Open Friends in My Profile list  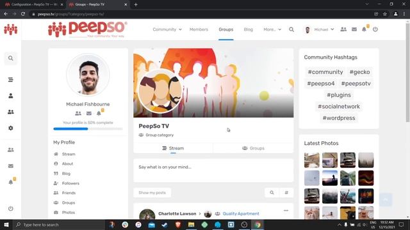(x=69, y=193)
